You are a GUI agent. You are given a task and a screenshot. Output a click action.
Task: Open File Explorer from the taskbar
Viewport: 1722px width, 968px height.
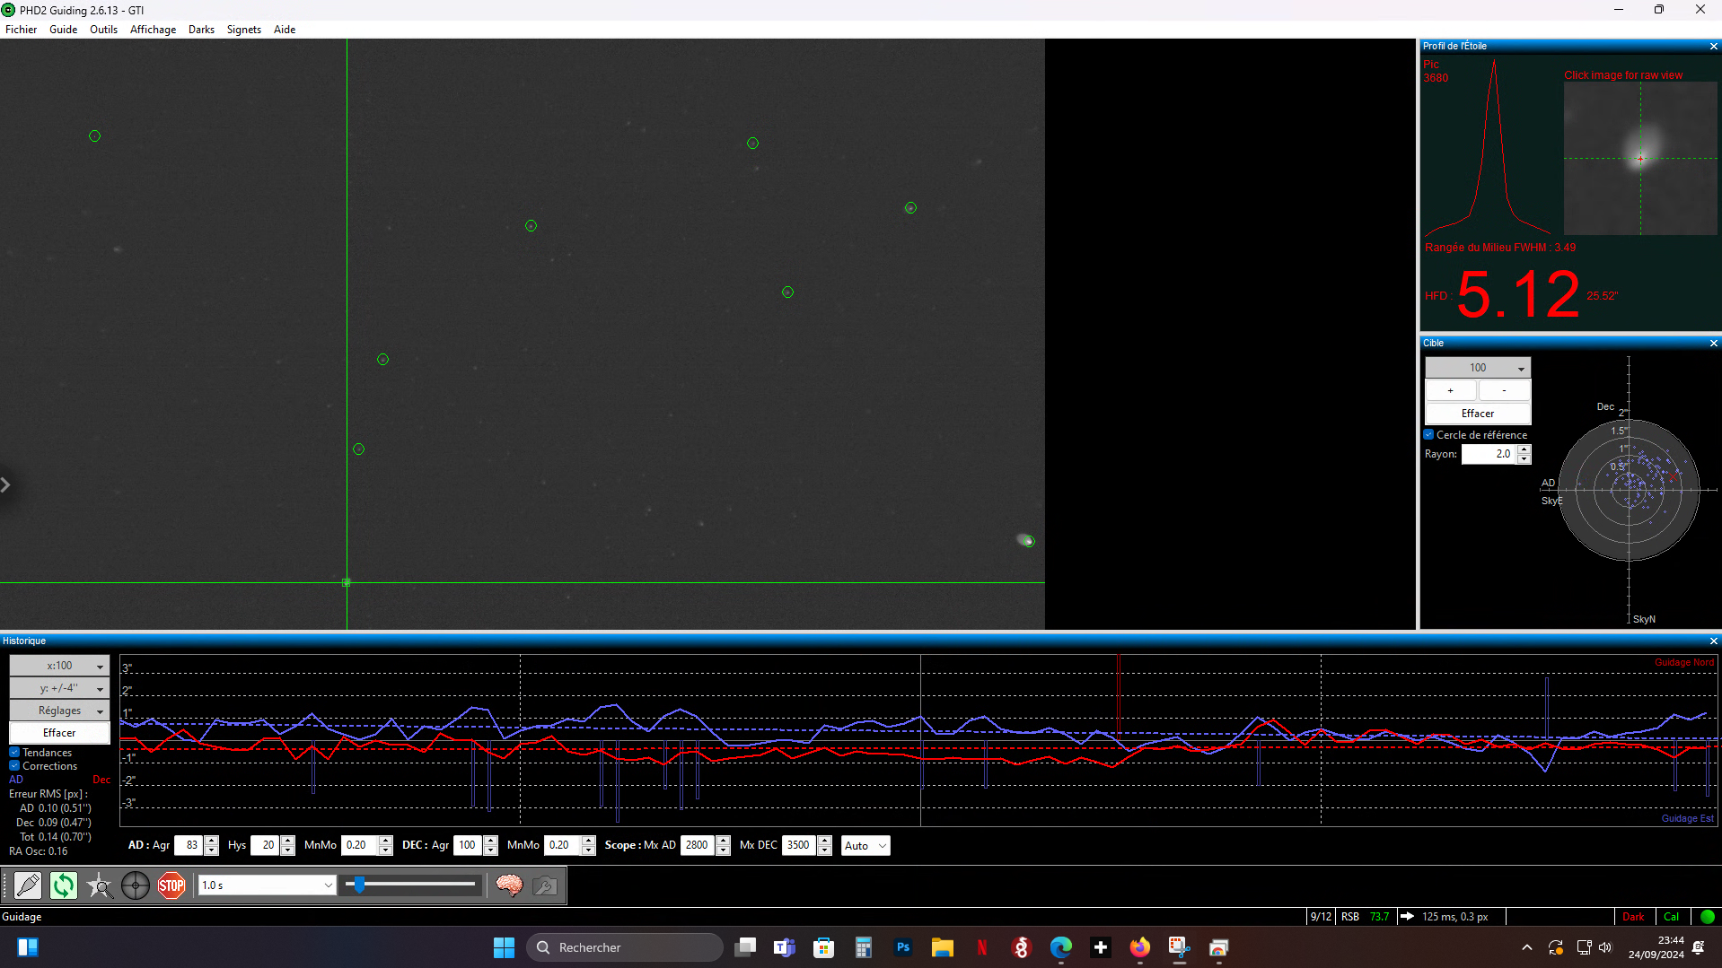pos(943,947)
